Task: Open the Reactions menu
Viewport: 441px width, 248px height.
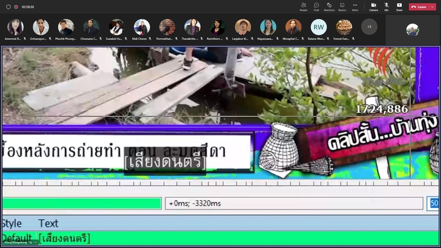Action: click(329, 7)
